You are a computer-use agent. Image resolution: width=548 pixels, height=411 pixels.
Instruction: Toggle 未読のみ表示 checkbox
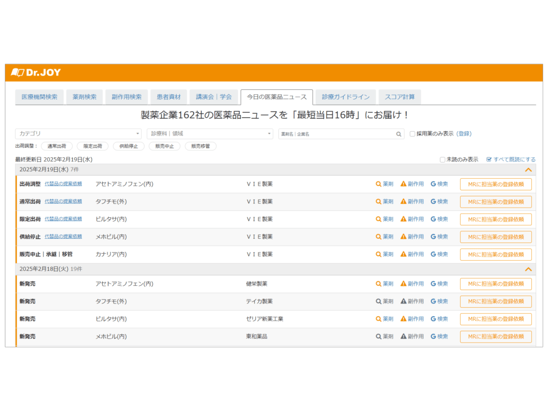click(442, 159)
